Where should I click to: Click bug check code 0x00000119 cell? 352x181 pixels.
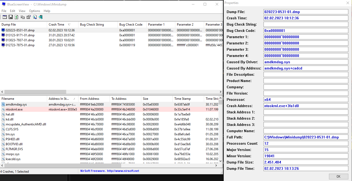(127, 45)
